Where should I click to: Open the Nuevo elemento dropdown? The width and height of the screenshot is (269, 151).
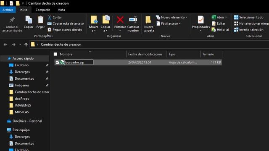[171, 17]
